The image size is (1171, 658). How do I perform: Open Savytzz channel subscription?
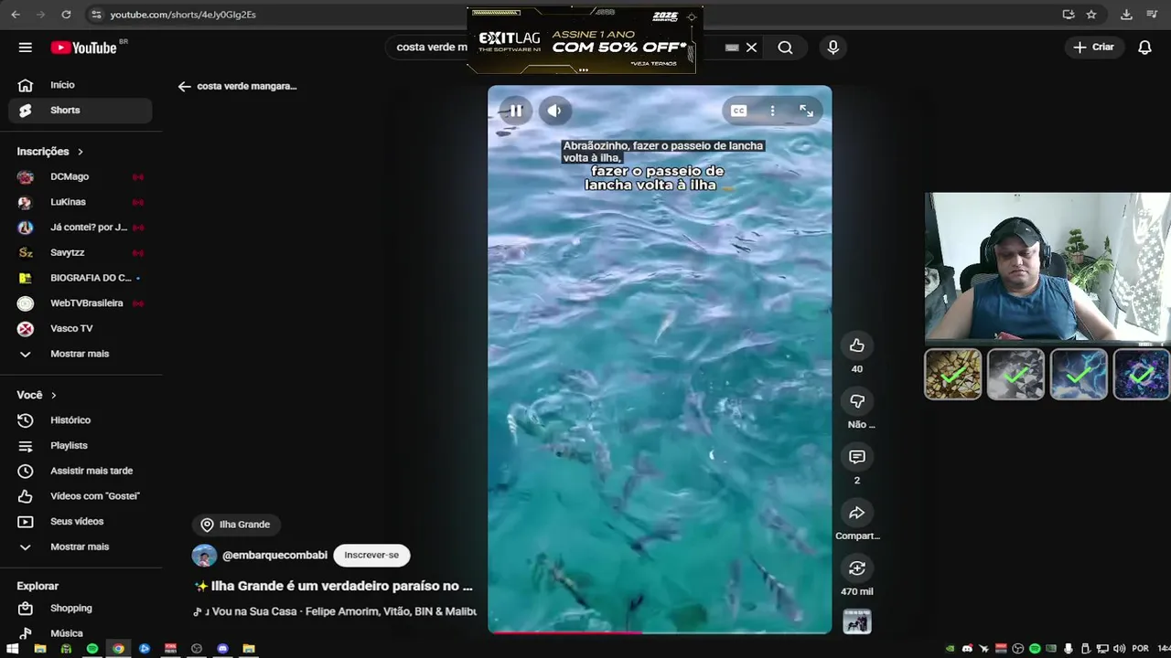coord(81,252)
